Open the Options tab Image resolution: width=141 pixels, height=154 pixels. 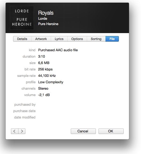point(77,39)
